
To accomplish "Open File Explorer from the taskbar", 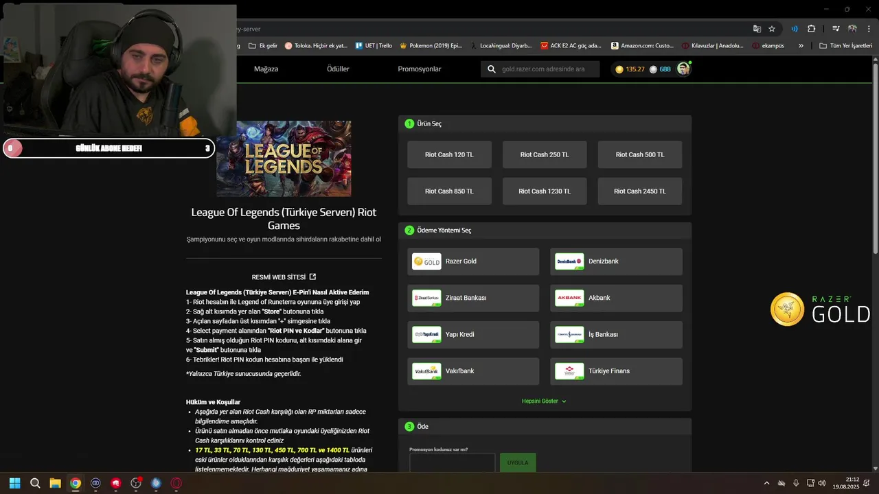I will coord(55,483).
